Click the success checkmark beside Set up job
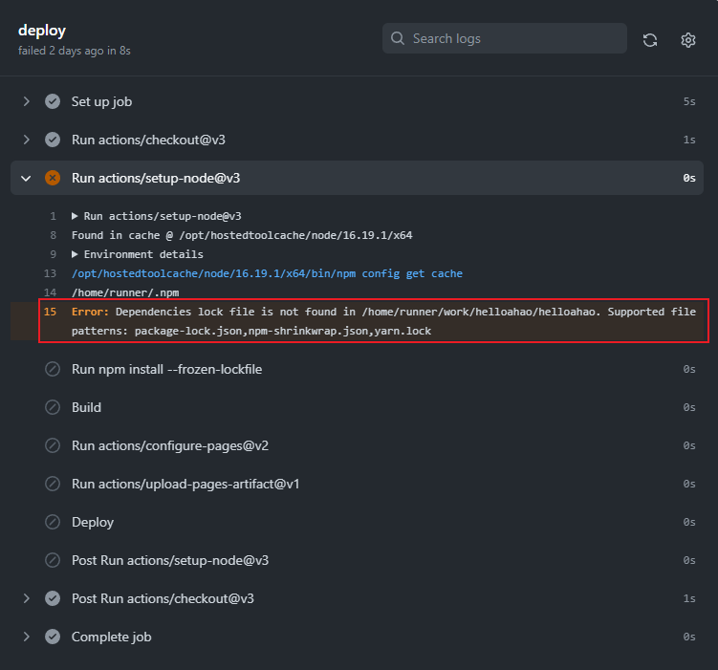The image size is (718, 670). coord(53,101)
